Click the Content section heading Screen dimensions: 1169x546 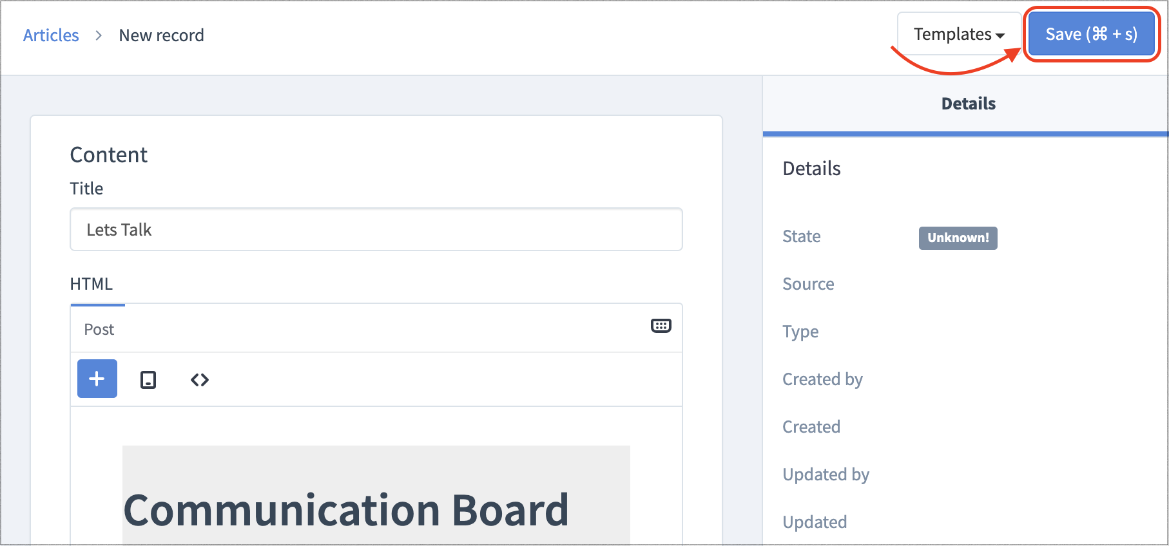(x=108, y=154)
